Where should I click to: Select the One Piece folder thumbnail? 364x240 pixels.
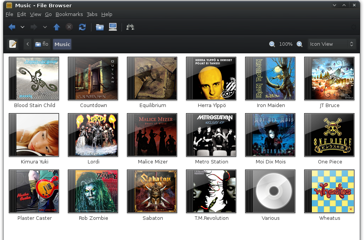point(329,135)
